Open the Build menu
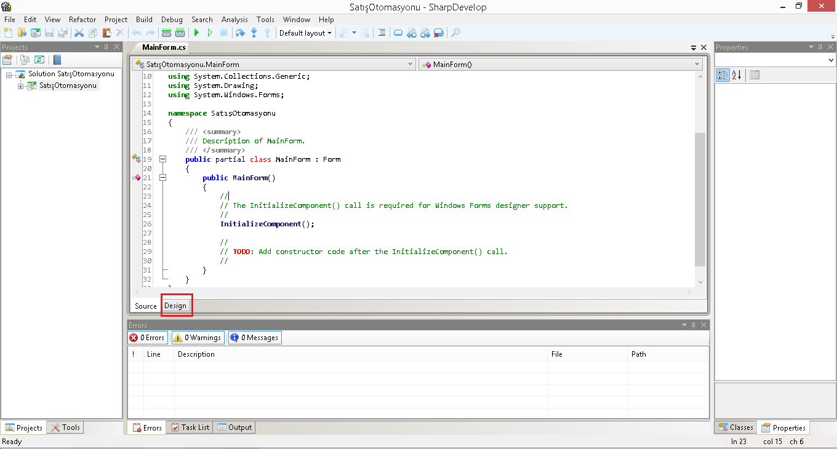The image size is (837, 449). click(x=144, y=20)
